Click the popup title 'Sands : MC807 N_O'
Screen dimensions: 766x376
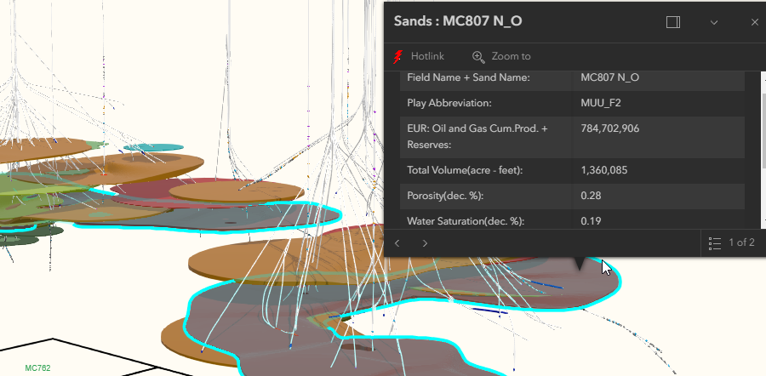(458, 22)
